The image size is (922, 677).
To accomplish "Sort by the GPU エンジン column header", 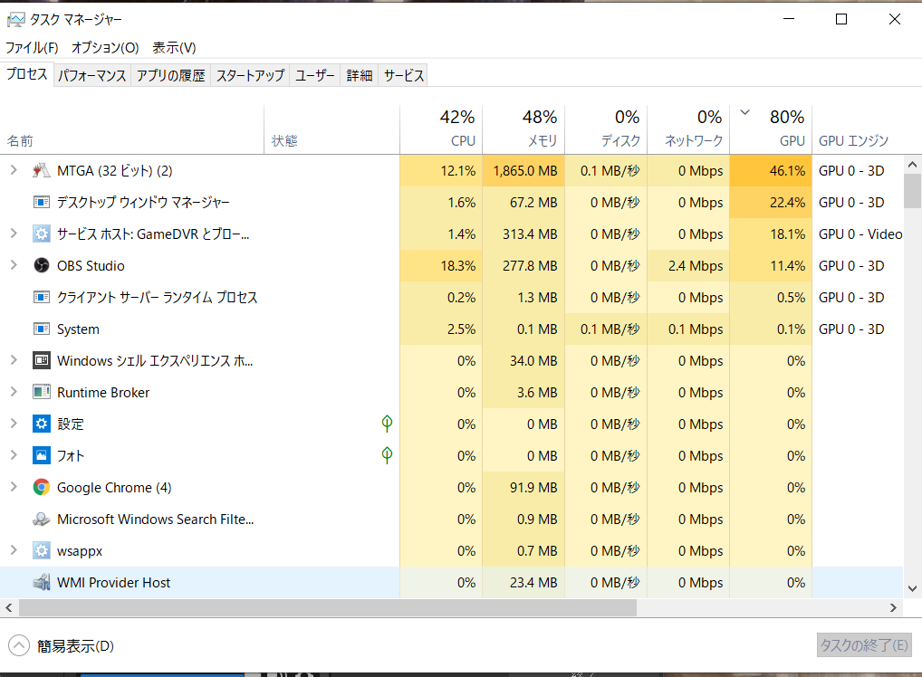I will pyautogui.click(x=857, y=129).
